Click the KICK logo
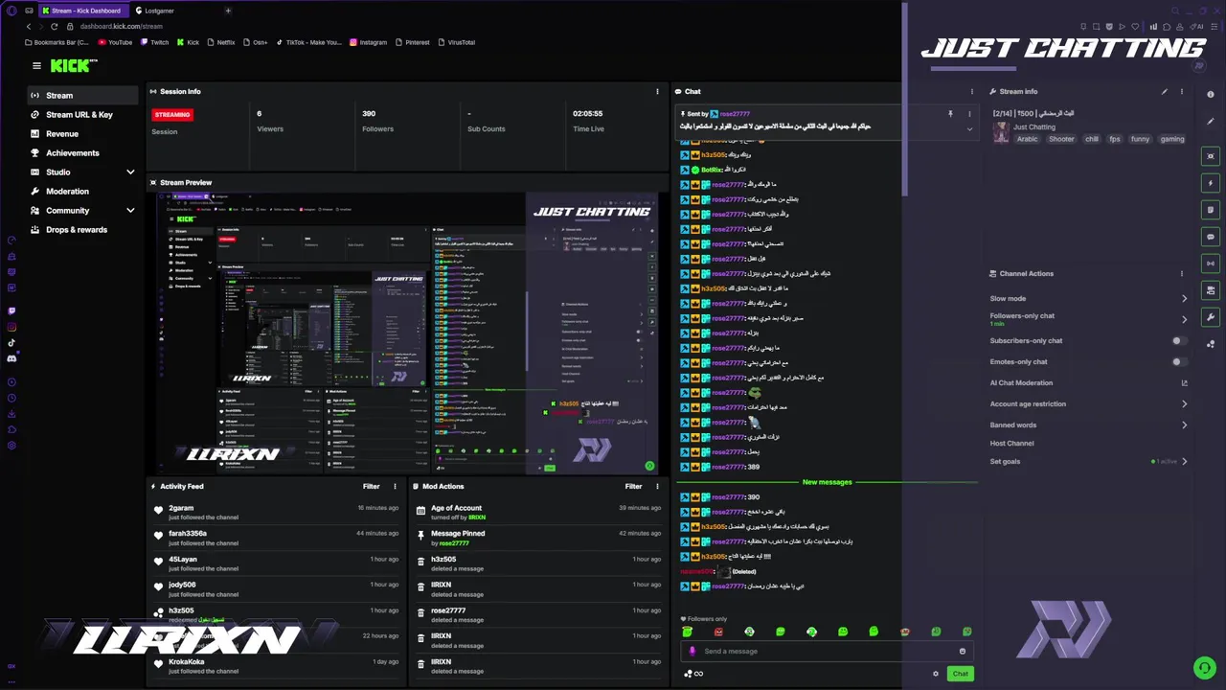Image resolution: width=1226 pixels, height=690 pixels. [x=74, y=66]
